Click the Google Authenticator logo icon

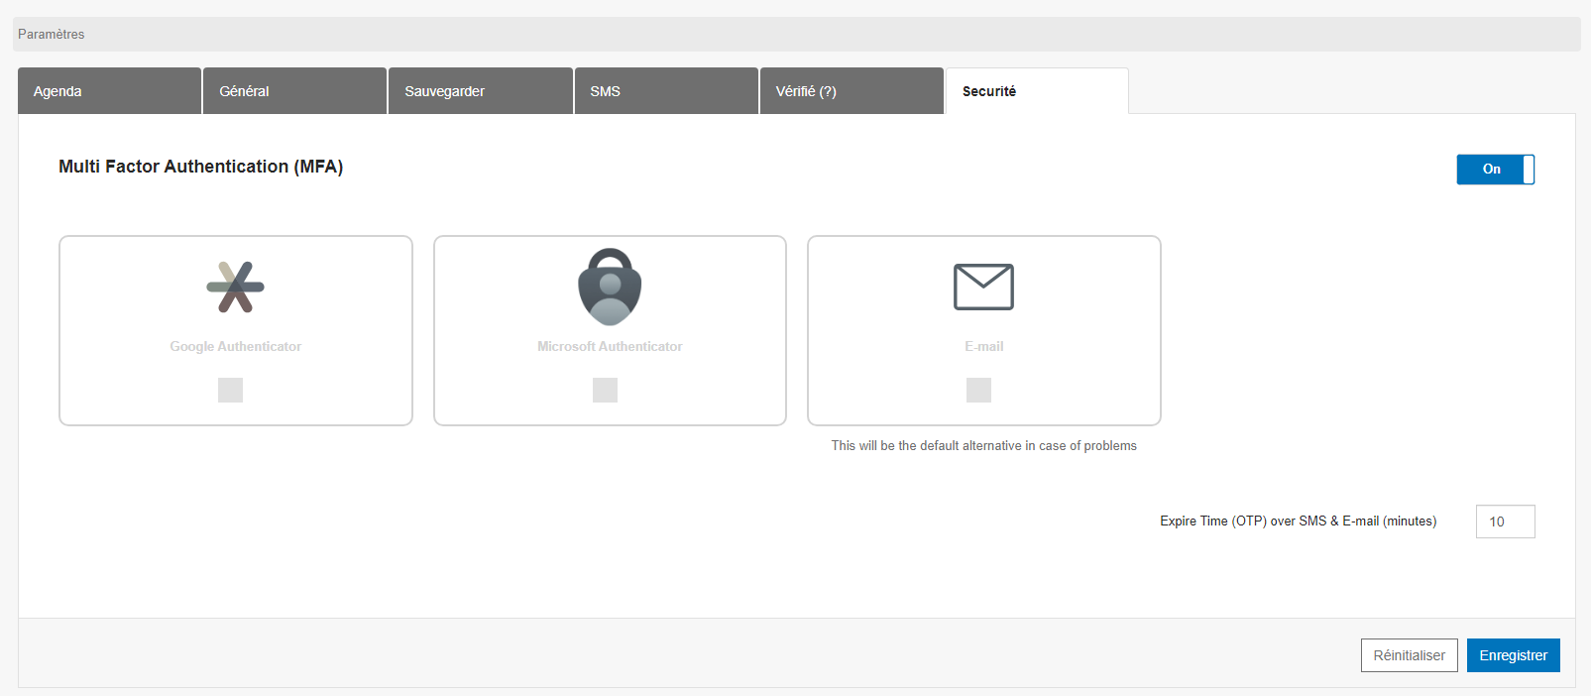pyautogui.click(x=235, y=287)
